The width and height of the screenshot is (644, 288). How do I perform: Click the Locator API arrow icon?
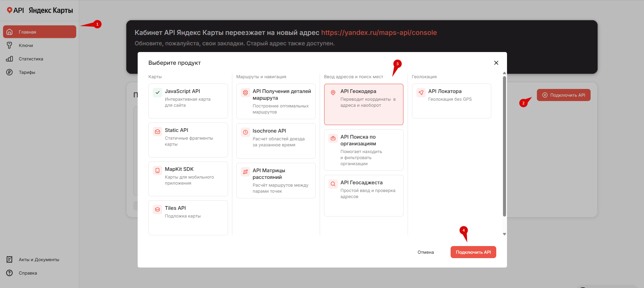coord(421,93)
